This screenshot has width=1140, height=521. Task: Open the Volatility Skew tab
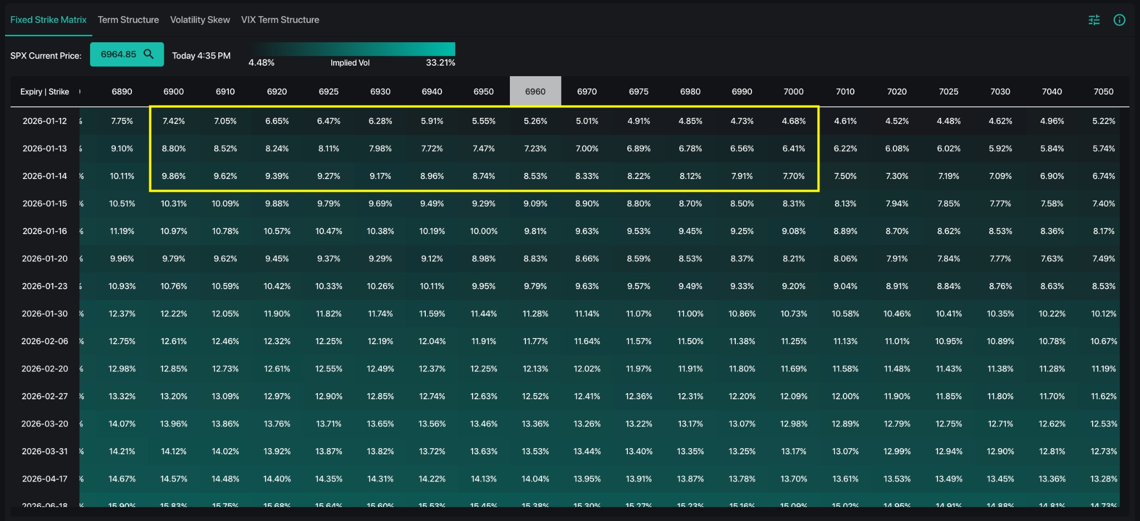[x=200, y=19]
